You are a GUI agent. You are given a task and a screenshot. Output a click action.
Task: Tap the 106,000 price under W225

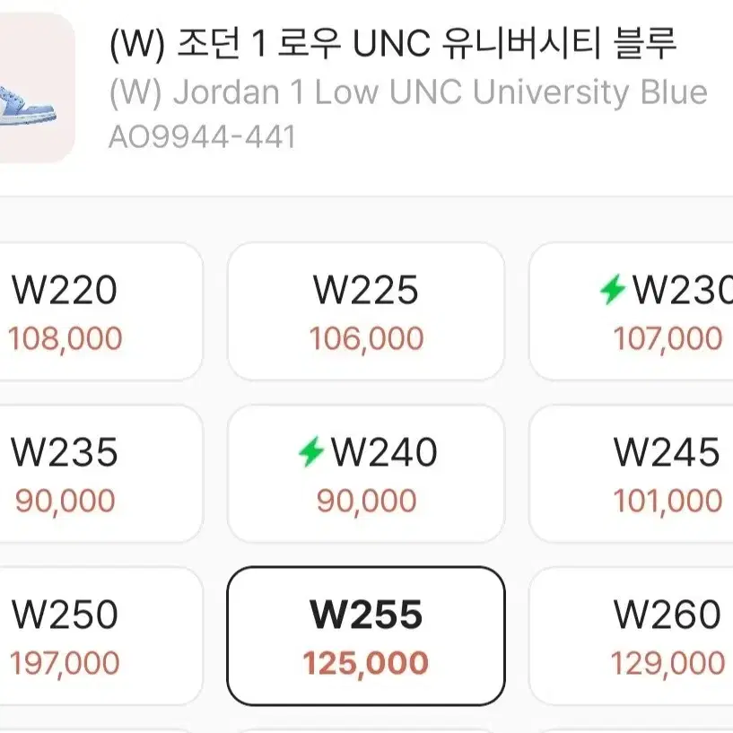pyautogui.click(x=366, y=338)
